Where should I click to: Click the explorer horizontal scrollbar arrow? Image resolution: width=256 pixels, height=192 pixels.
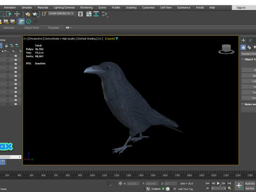(x=20, y=157)
